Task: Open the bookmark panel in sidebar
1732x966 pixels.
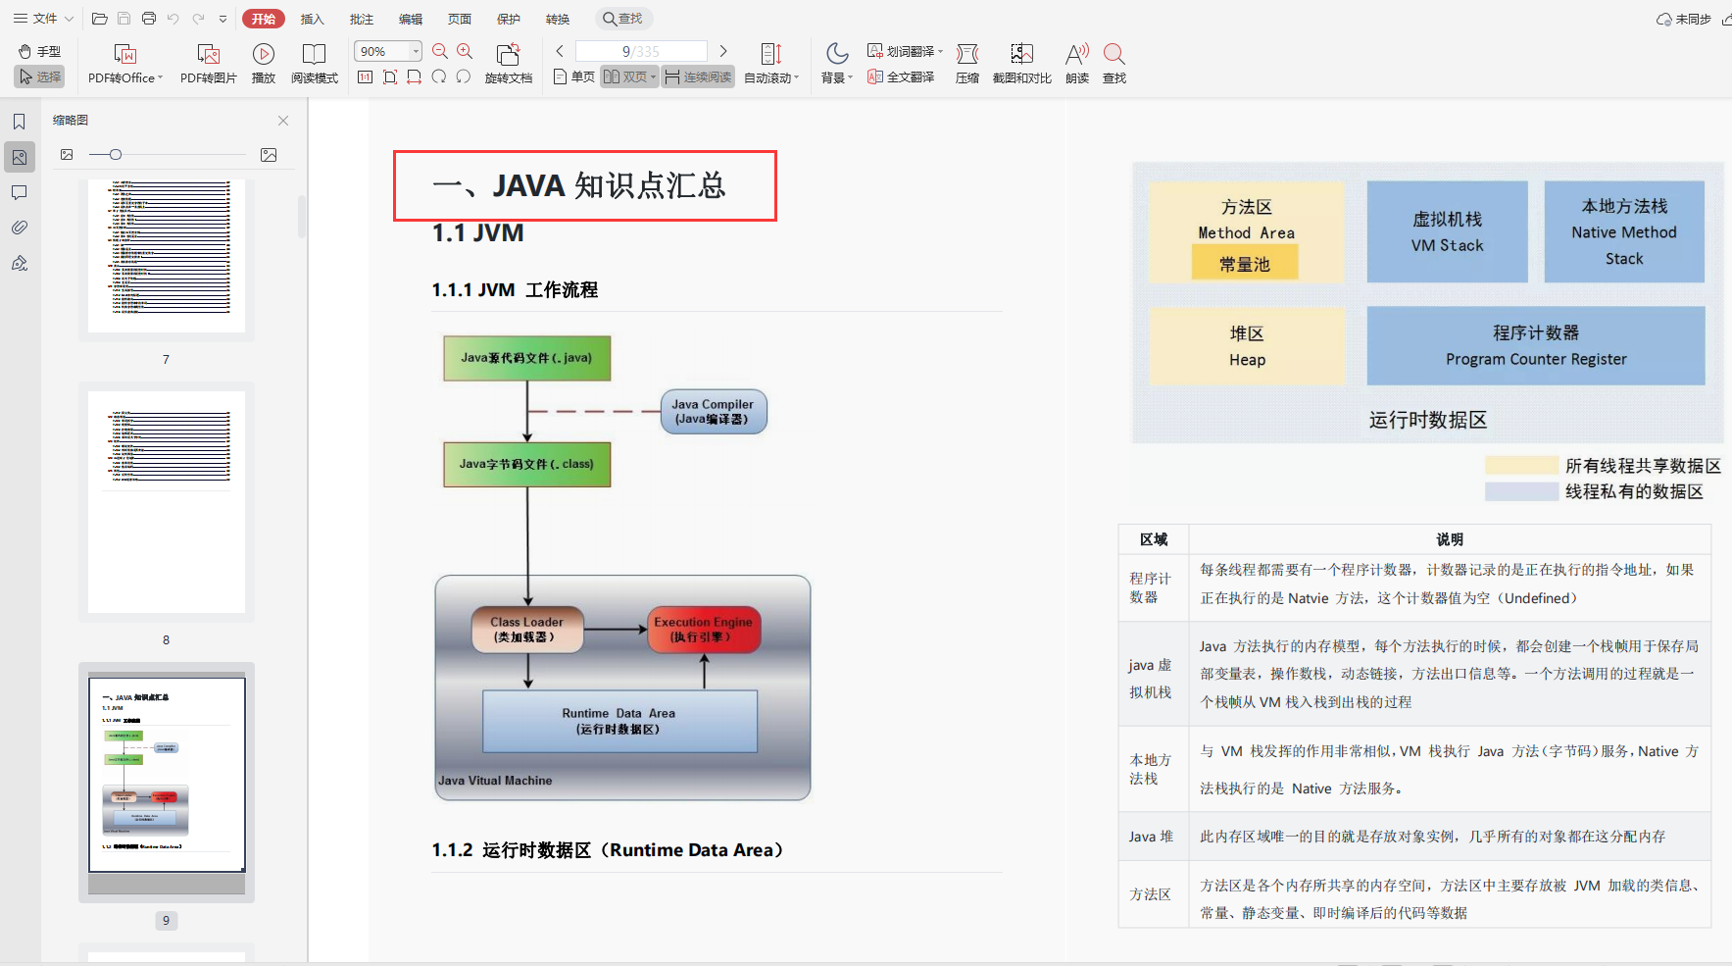Action: tap(19, 122)
